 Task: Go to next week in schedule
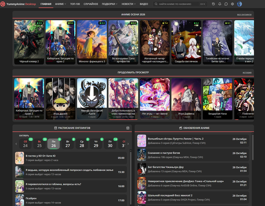tap(128, 144)
